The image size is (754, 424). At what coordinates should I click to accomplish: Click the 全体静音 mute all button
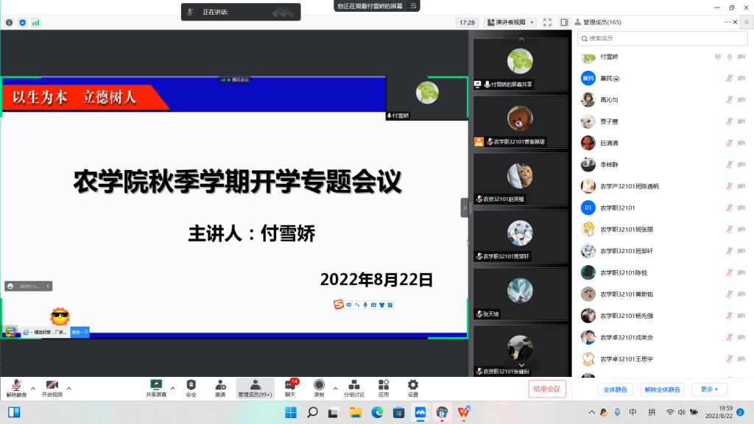[615, 389]
